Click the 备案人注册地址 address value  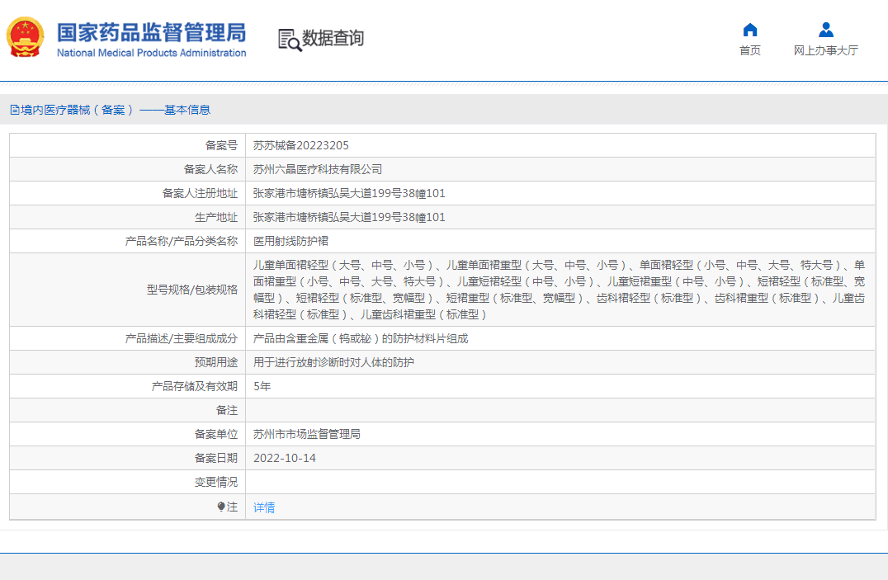tap(349, 193)
